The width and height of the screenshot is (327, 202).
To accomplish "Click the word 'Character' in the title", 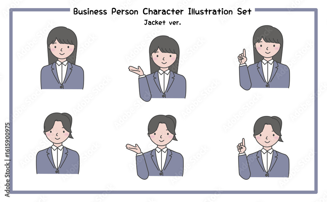I will point(163,11).
